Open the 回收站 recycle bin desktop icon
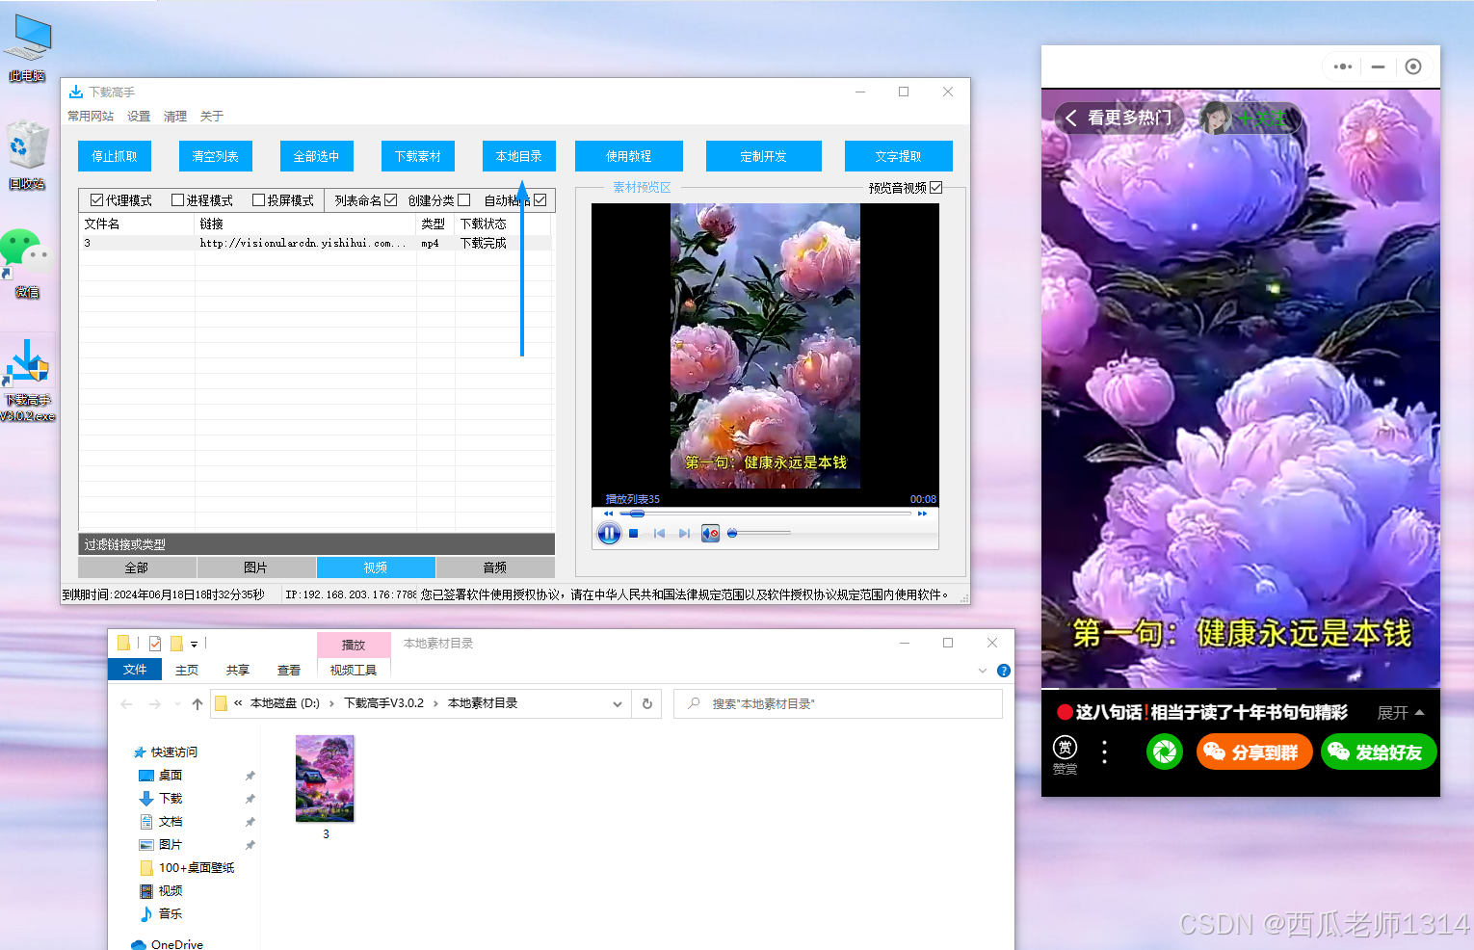This screenshot has height=950, width=1474. coord(28,154)
